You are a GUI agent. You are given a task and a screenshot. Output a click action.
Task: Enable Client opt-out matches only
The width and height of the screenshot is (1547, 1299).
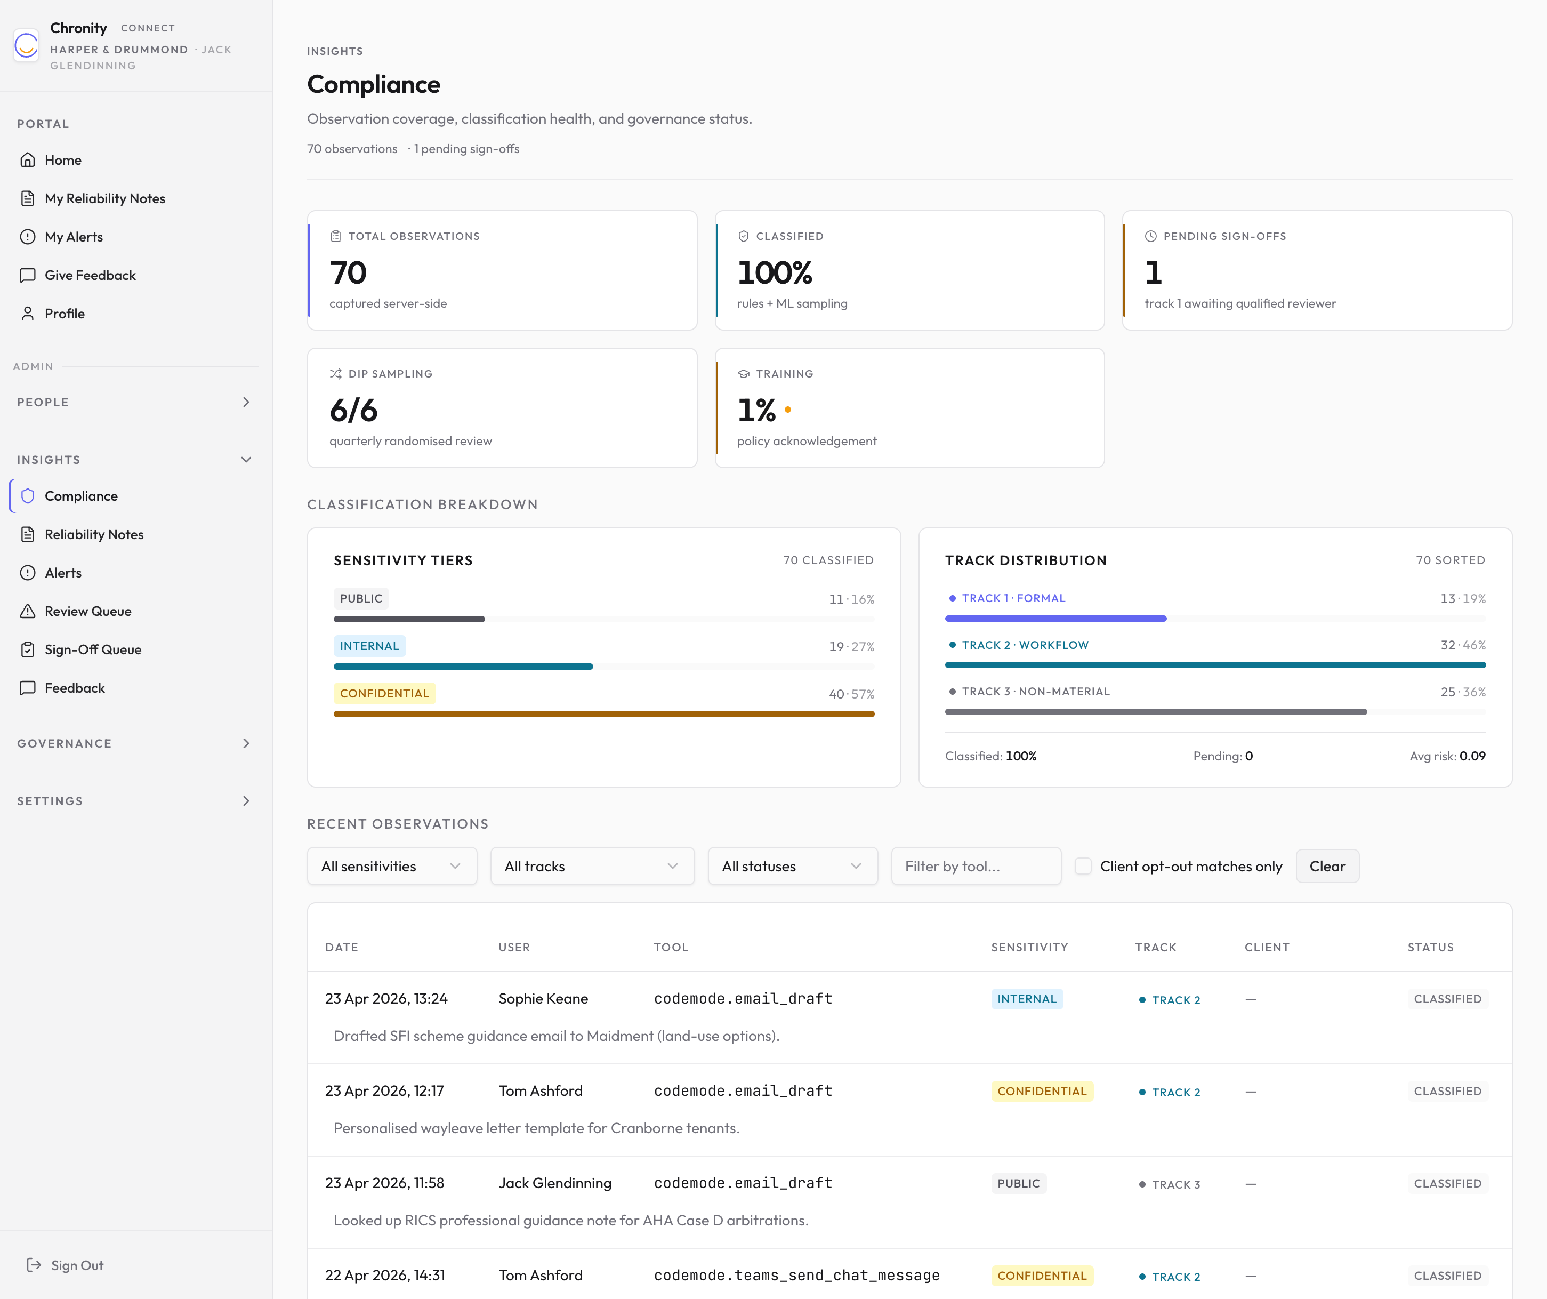tap(1083, 866)
